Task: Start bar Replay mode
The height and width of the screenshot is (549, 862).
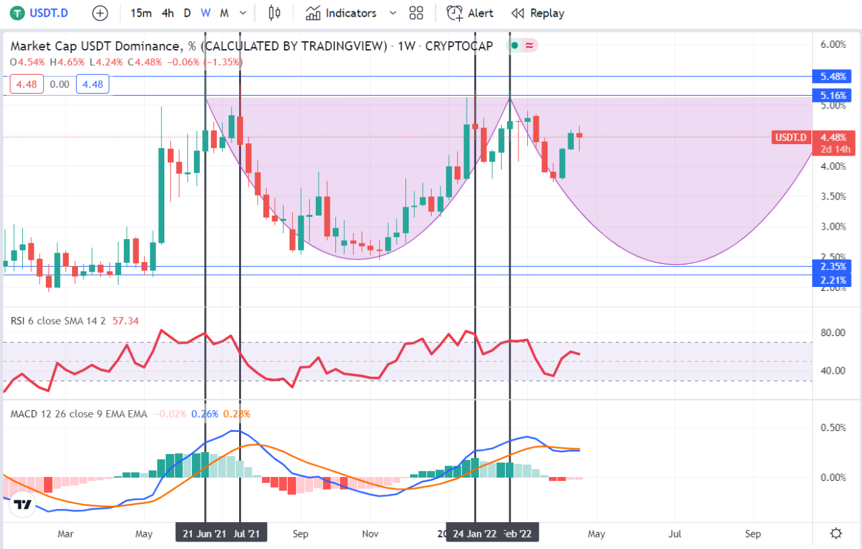Action: click(x=538, y=13)
